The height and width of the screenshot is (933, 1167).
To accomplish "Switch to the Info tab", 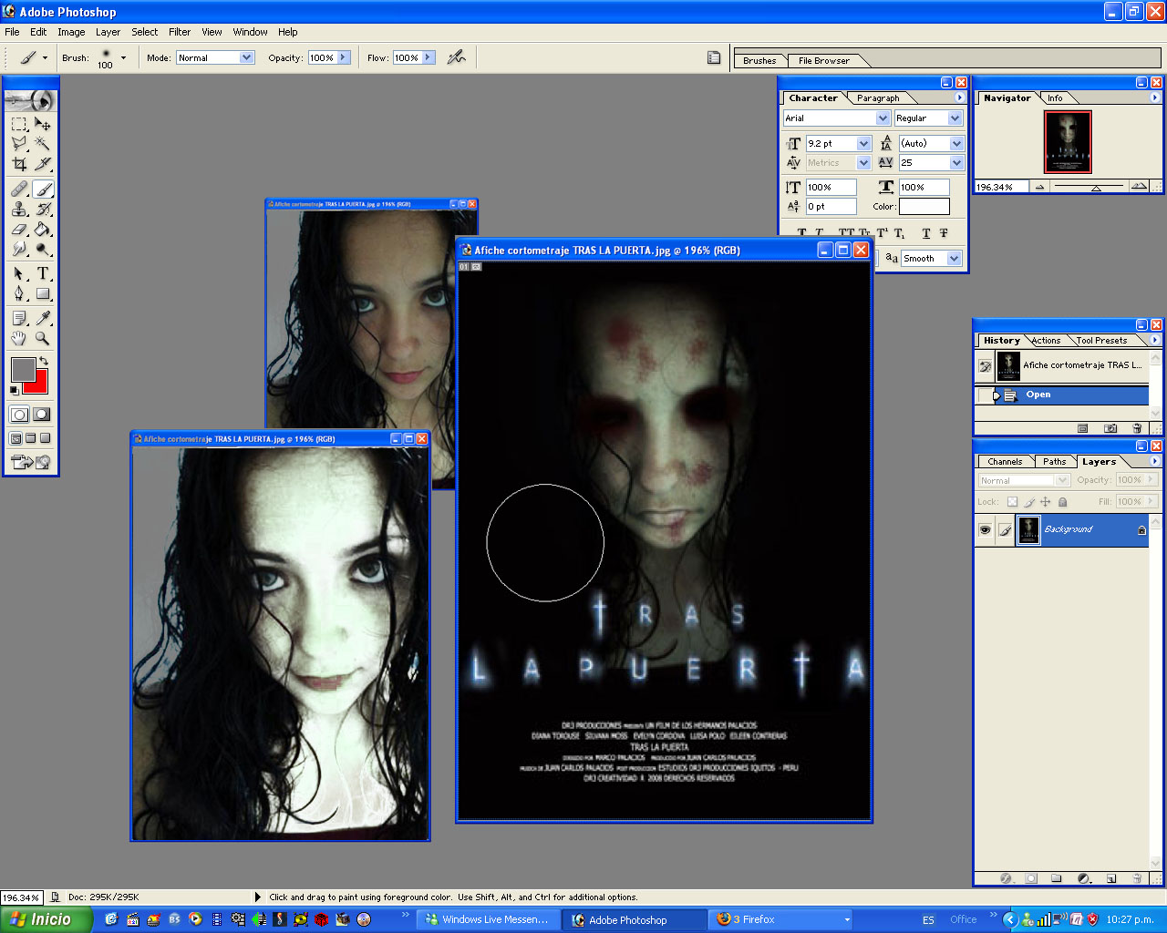I will (x=1055, y=97).
